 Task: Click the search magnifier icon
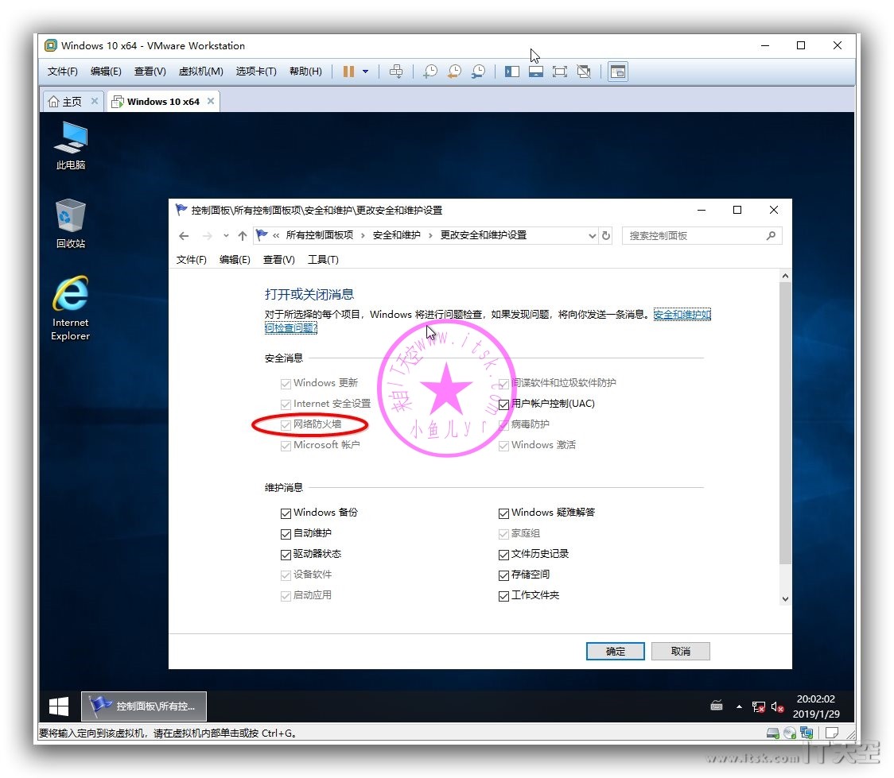tap(771, 236)
